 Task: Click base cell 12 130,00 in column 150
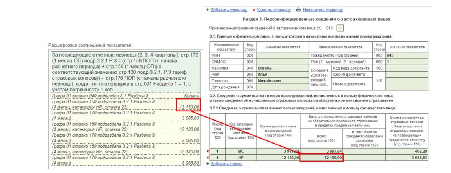pos(321,158)
